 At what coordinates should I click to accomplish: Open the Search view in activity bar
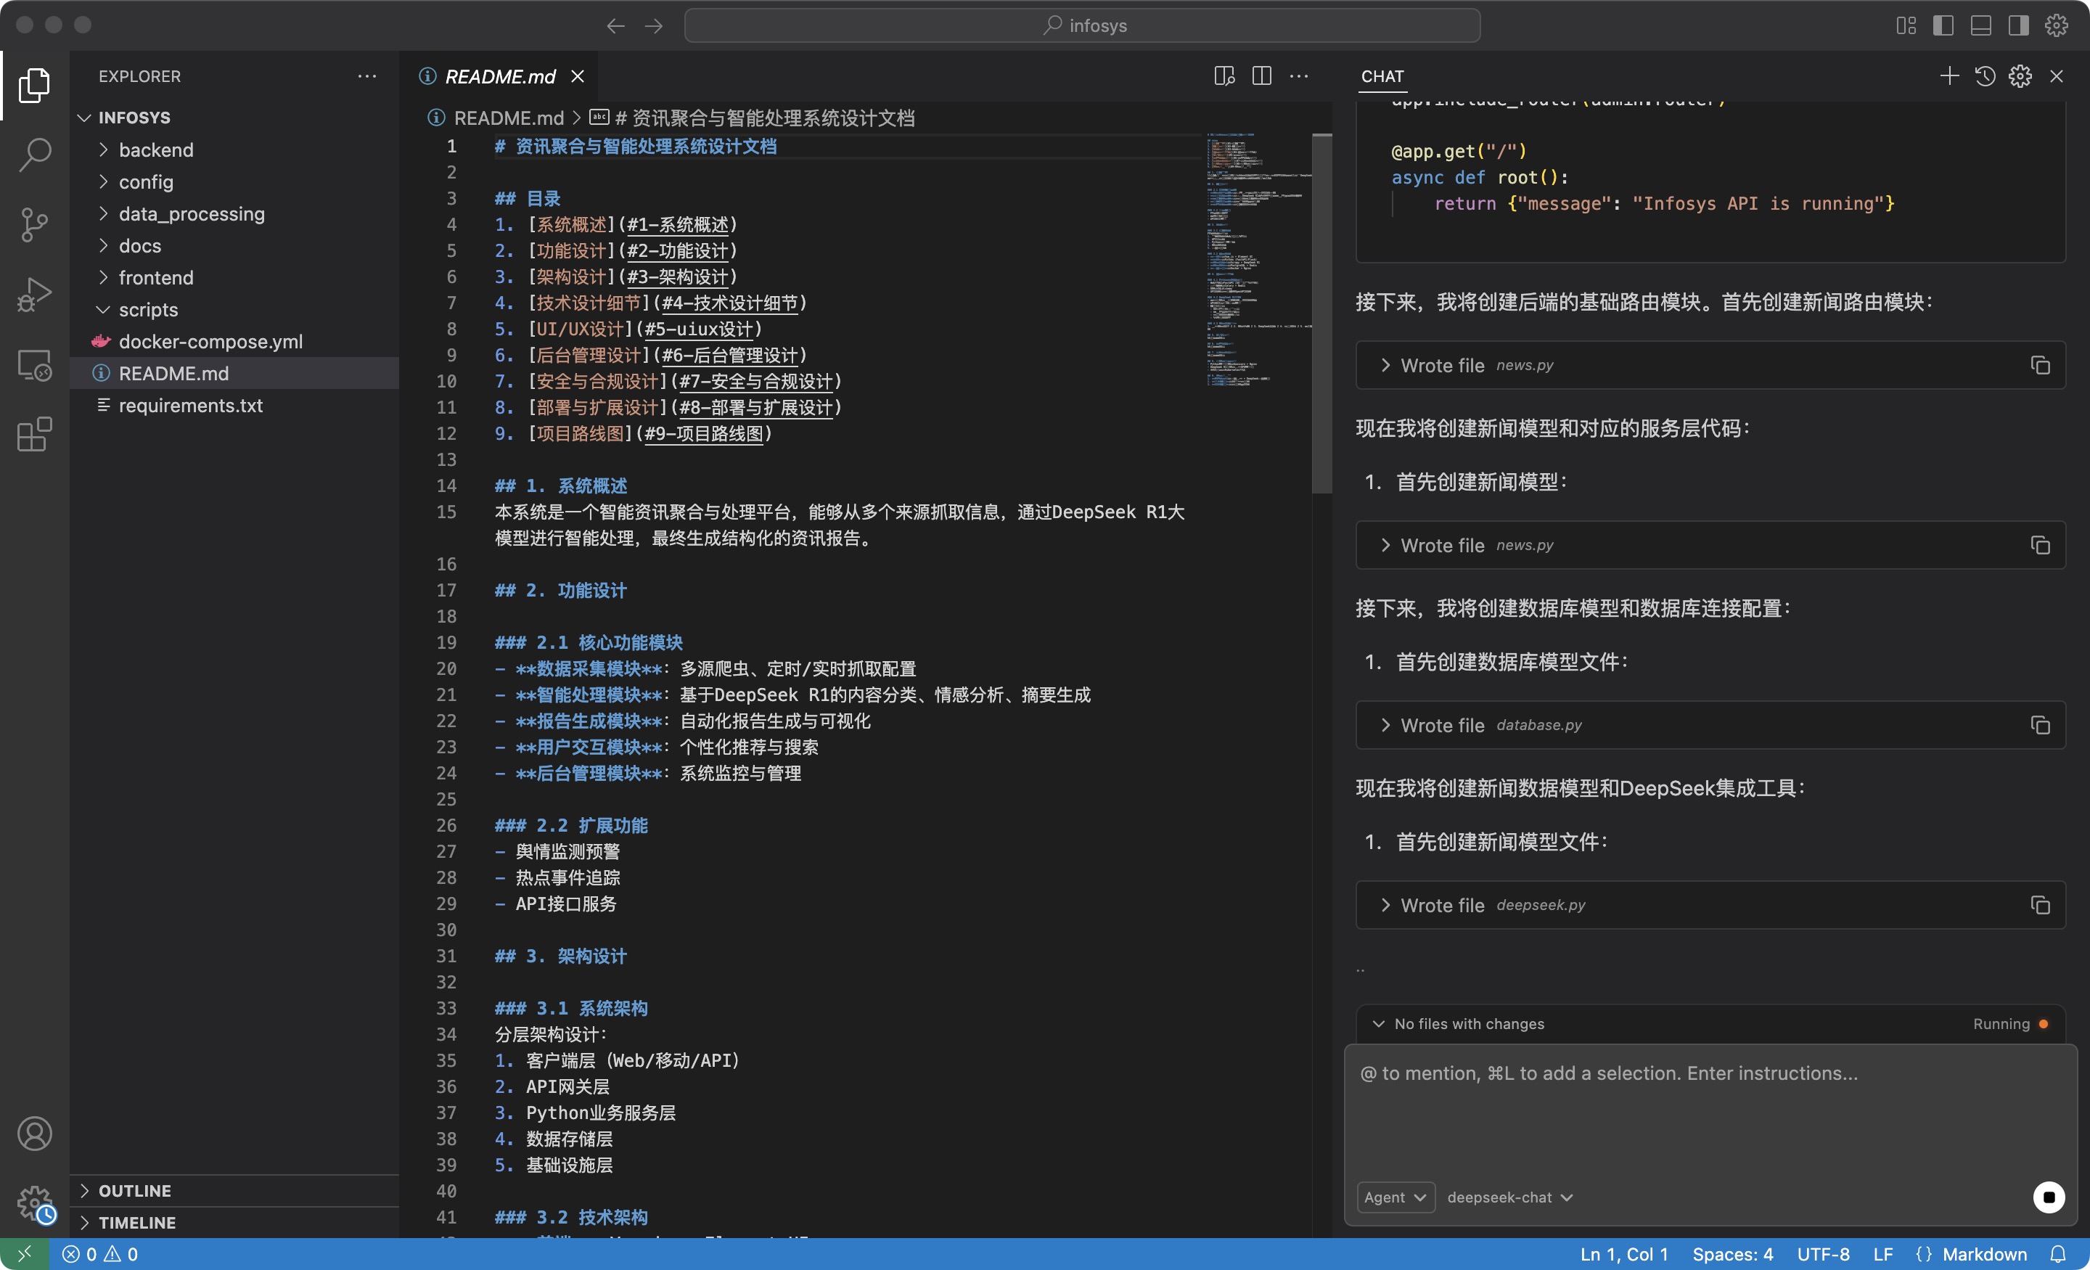coord(34,155)
